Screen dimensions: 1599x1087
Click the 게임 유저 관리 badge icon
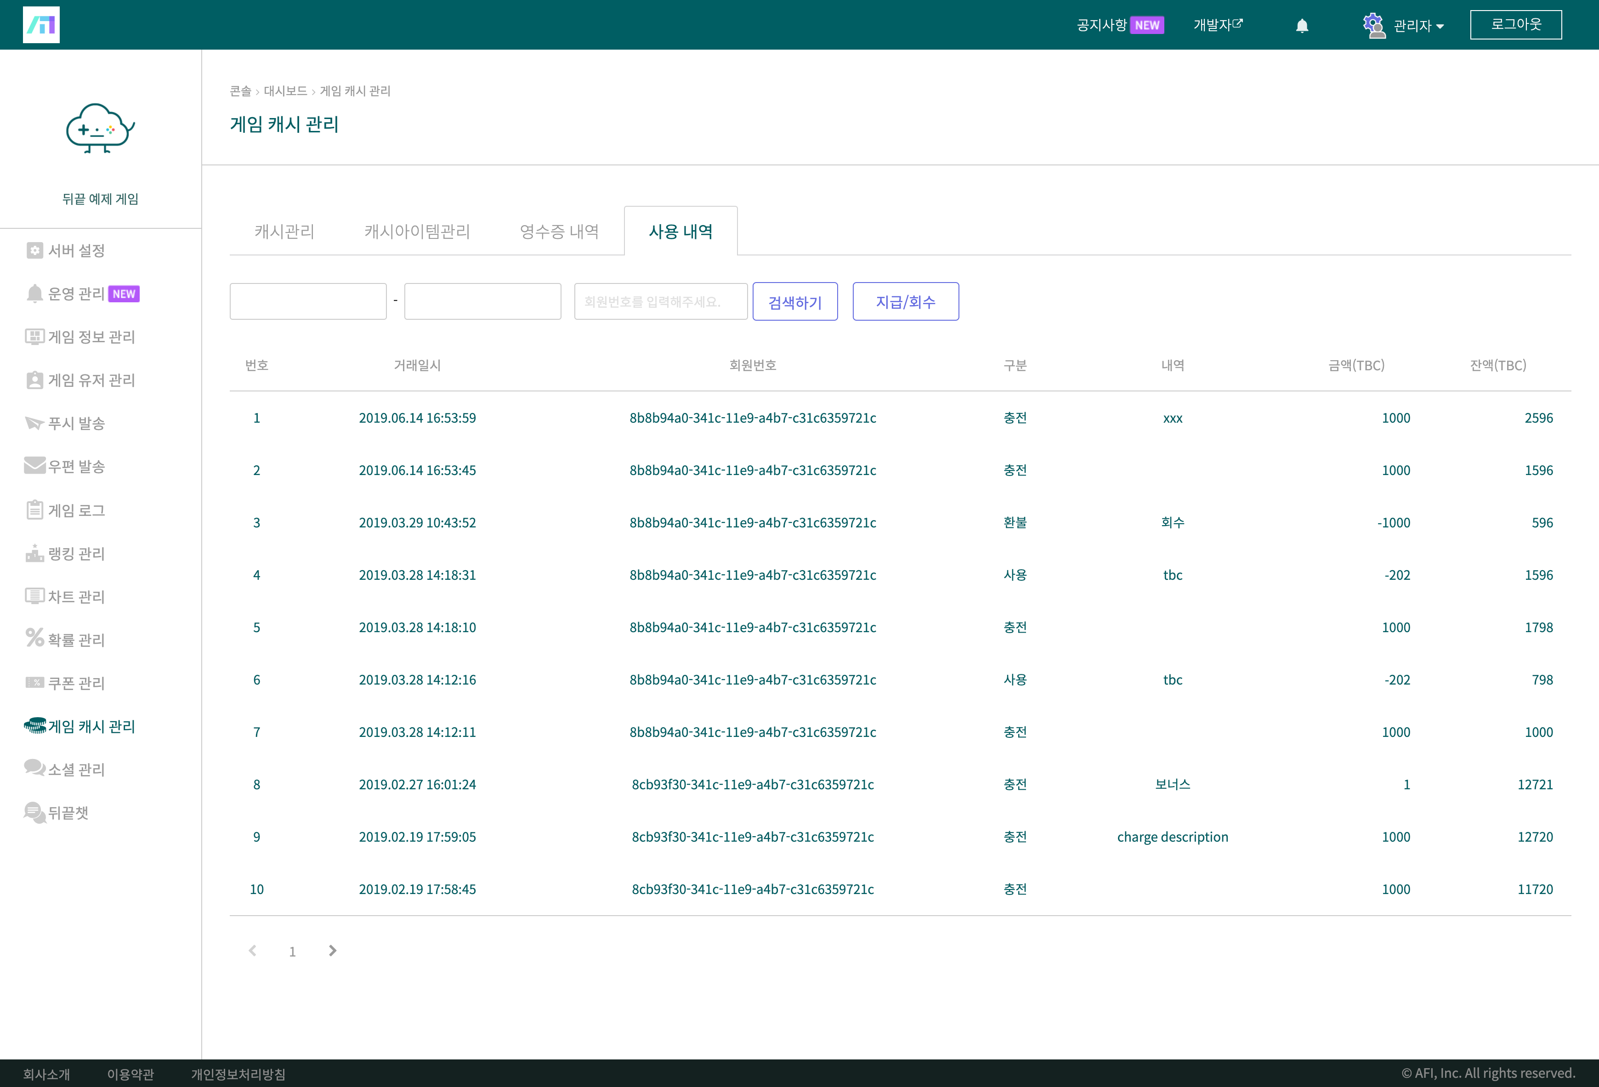click(x=34, y=380)
